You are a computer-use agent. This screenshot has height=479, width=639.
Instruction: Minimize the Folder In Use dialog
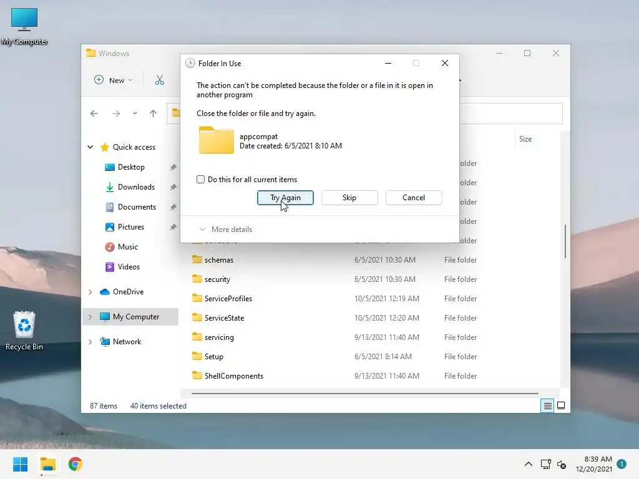388,63
